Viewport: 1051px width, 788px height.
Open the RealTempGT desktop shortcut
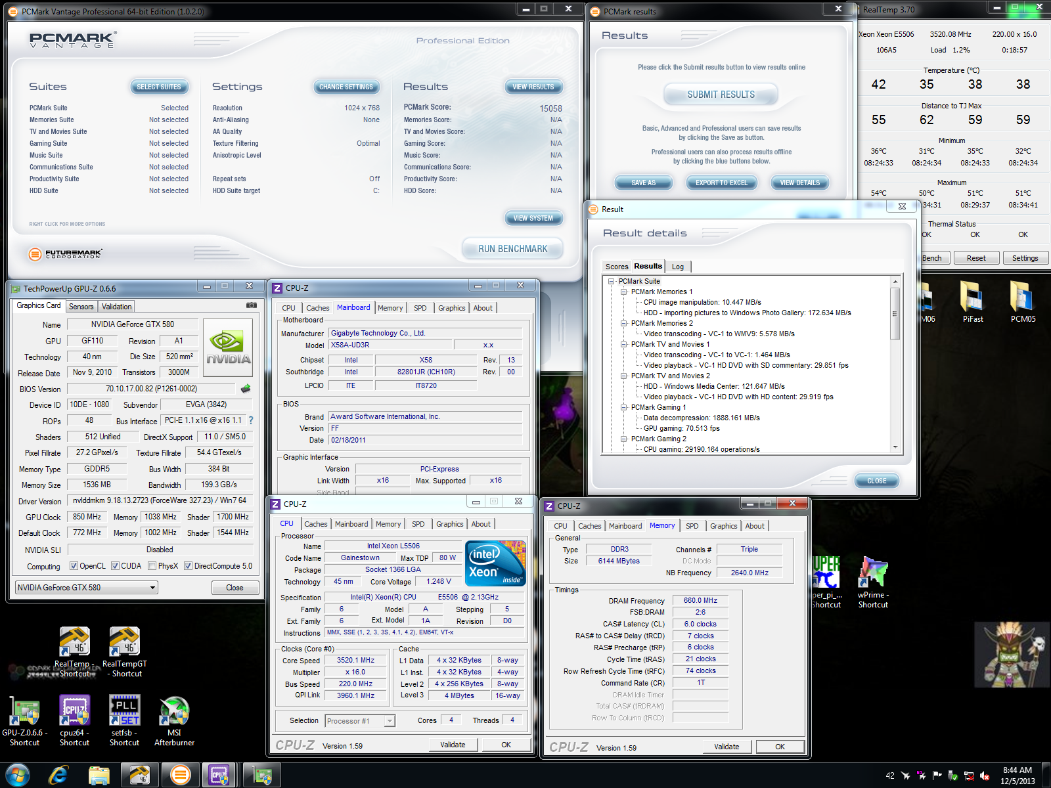pyautogui.click(x=124, y=652)
